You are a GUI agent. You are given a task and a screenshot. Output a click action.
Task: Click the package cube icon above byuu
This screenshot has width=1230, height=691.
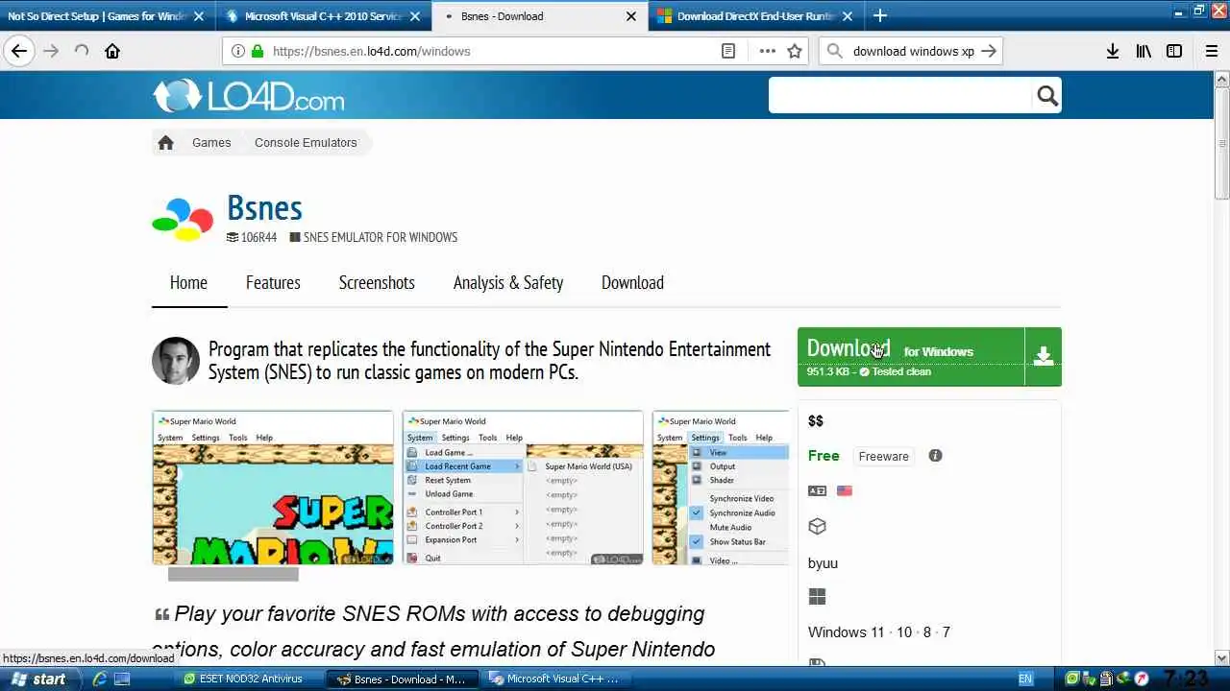(817, 526)
